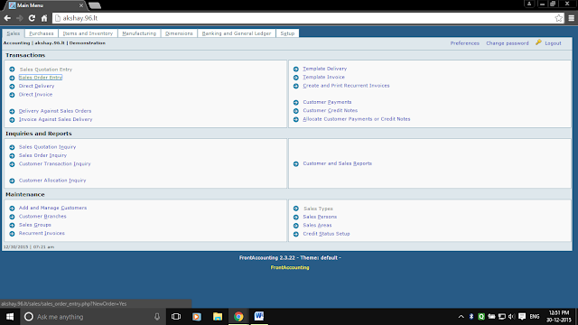Click the arrow icon beside Sales Groups

[12, 225]
